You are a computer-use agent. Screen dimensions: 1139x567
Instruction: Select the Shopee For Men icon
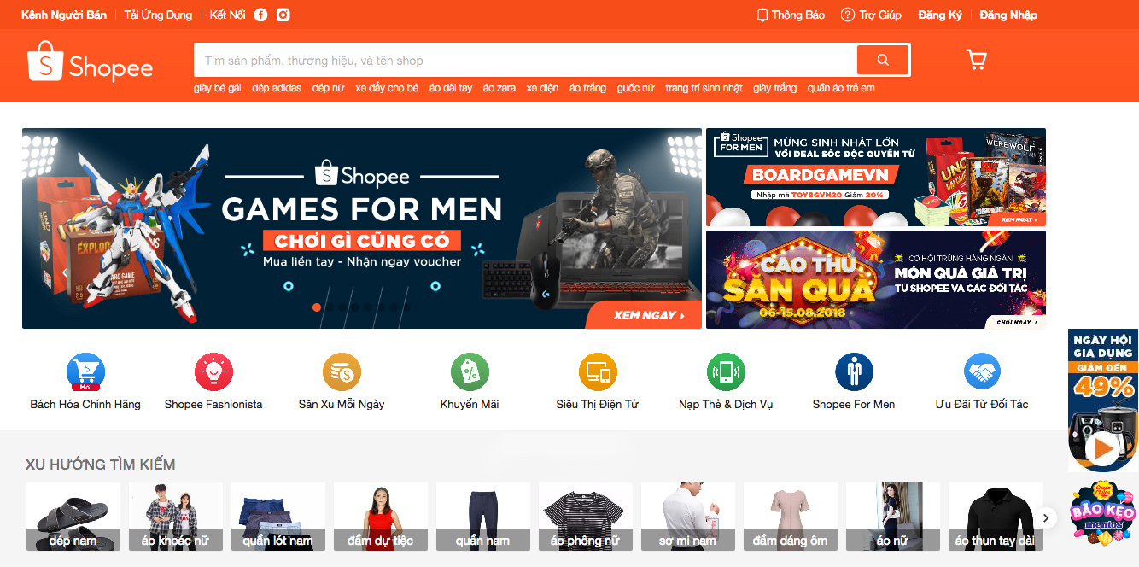coord(853,371)
